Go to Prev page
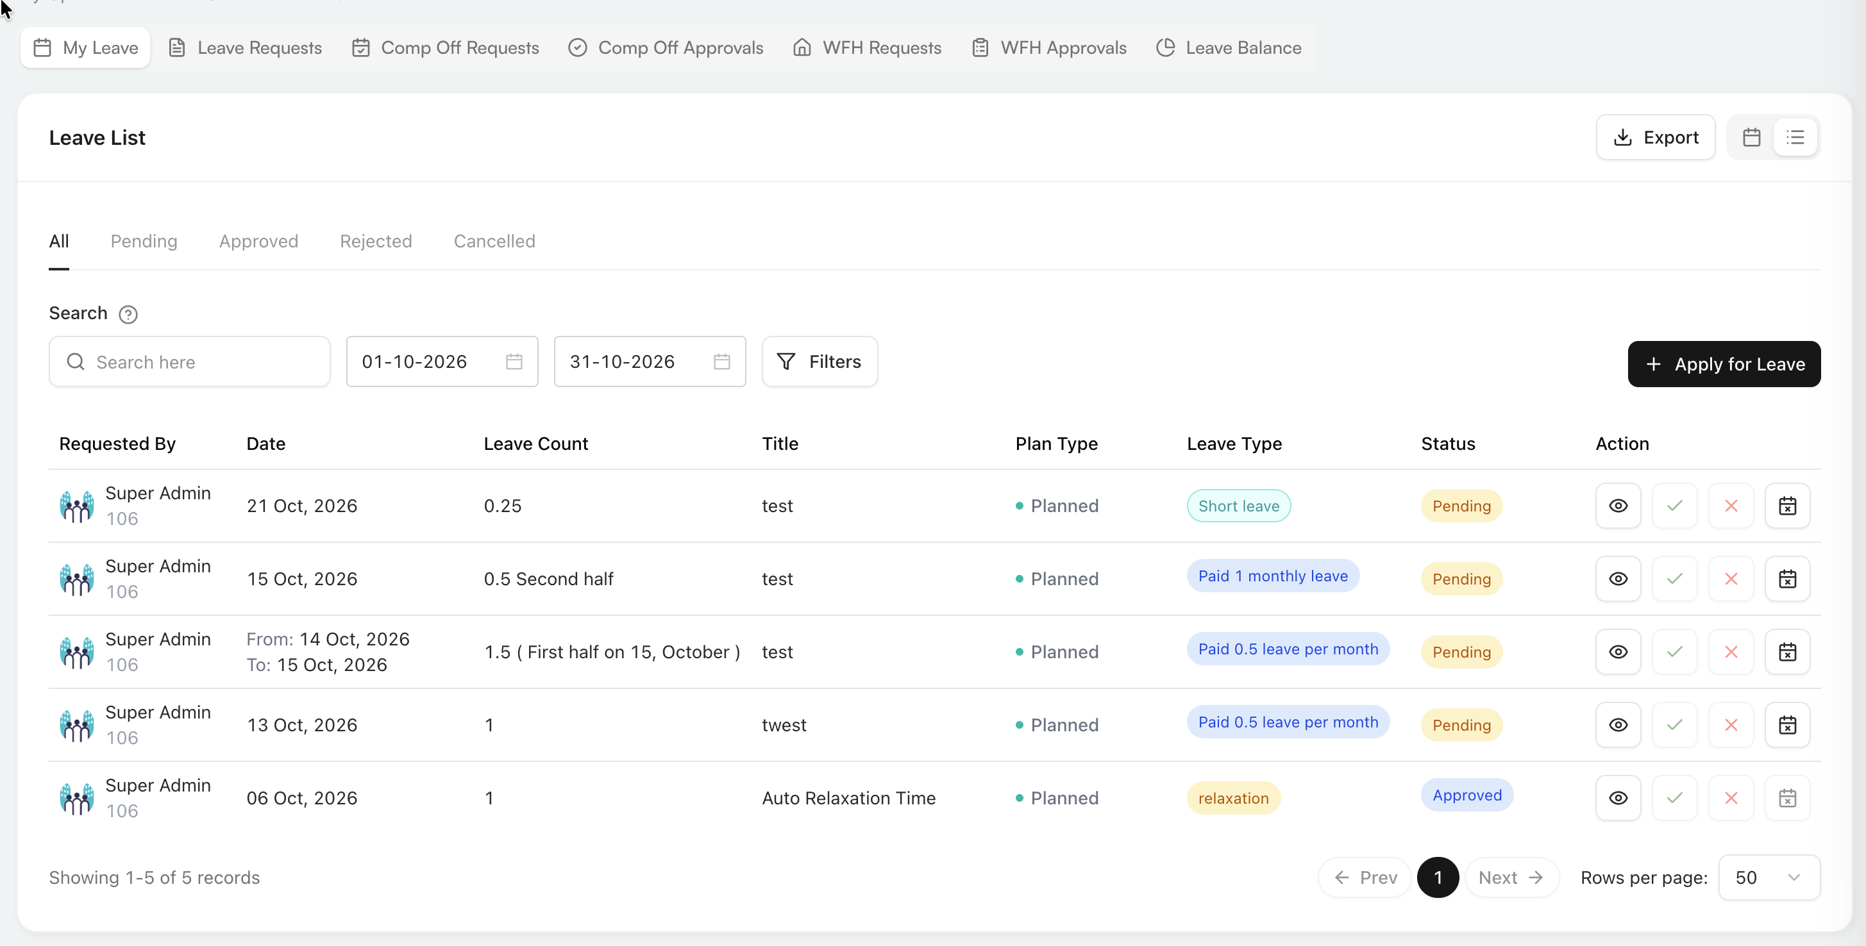This screenshot has height=946, width=1866. click(1364, 877)
